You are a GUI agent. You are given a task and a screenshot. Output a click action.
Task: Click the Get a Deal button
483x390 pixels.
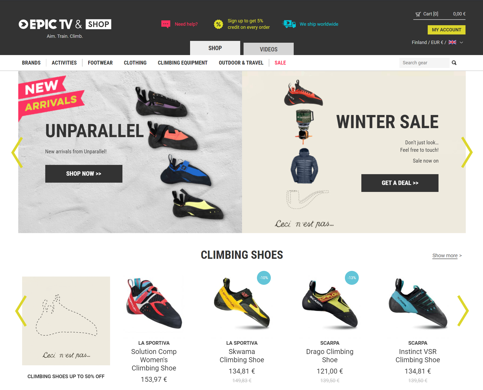click(x=400, y=183)
